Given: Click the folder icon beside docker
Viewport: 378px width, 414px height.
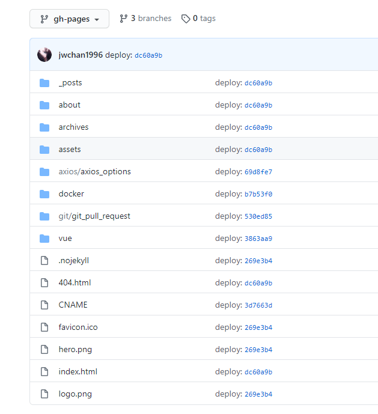Looking at the screenshot, I should click(44, 194).
